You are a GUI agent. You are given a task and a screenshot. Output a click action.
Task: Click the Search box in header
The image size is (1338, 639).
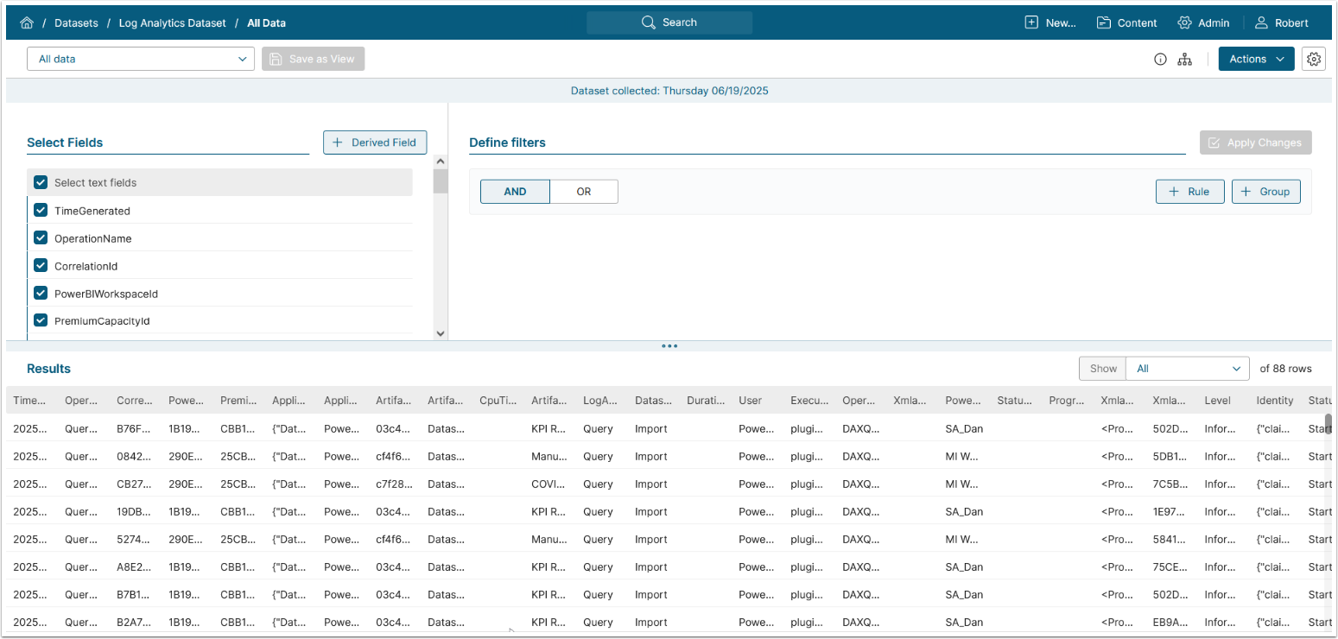(x=669, y=22)
